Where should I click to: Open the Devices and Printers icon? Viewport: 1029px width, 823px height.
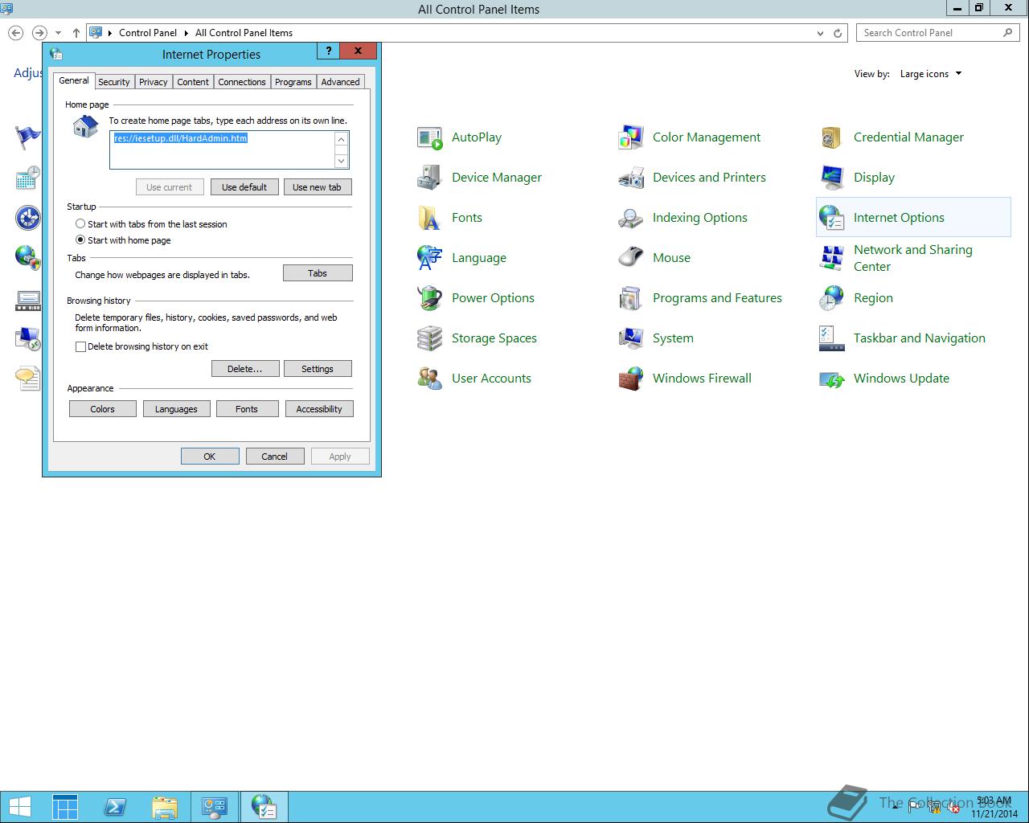click(631, 178)
